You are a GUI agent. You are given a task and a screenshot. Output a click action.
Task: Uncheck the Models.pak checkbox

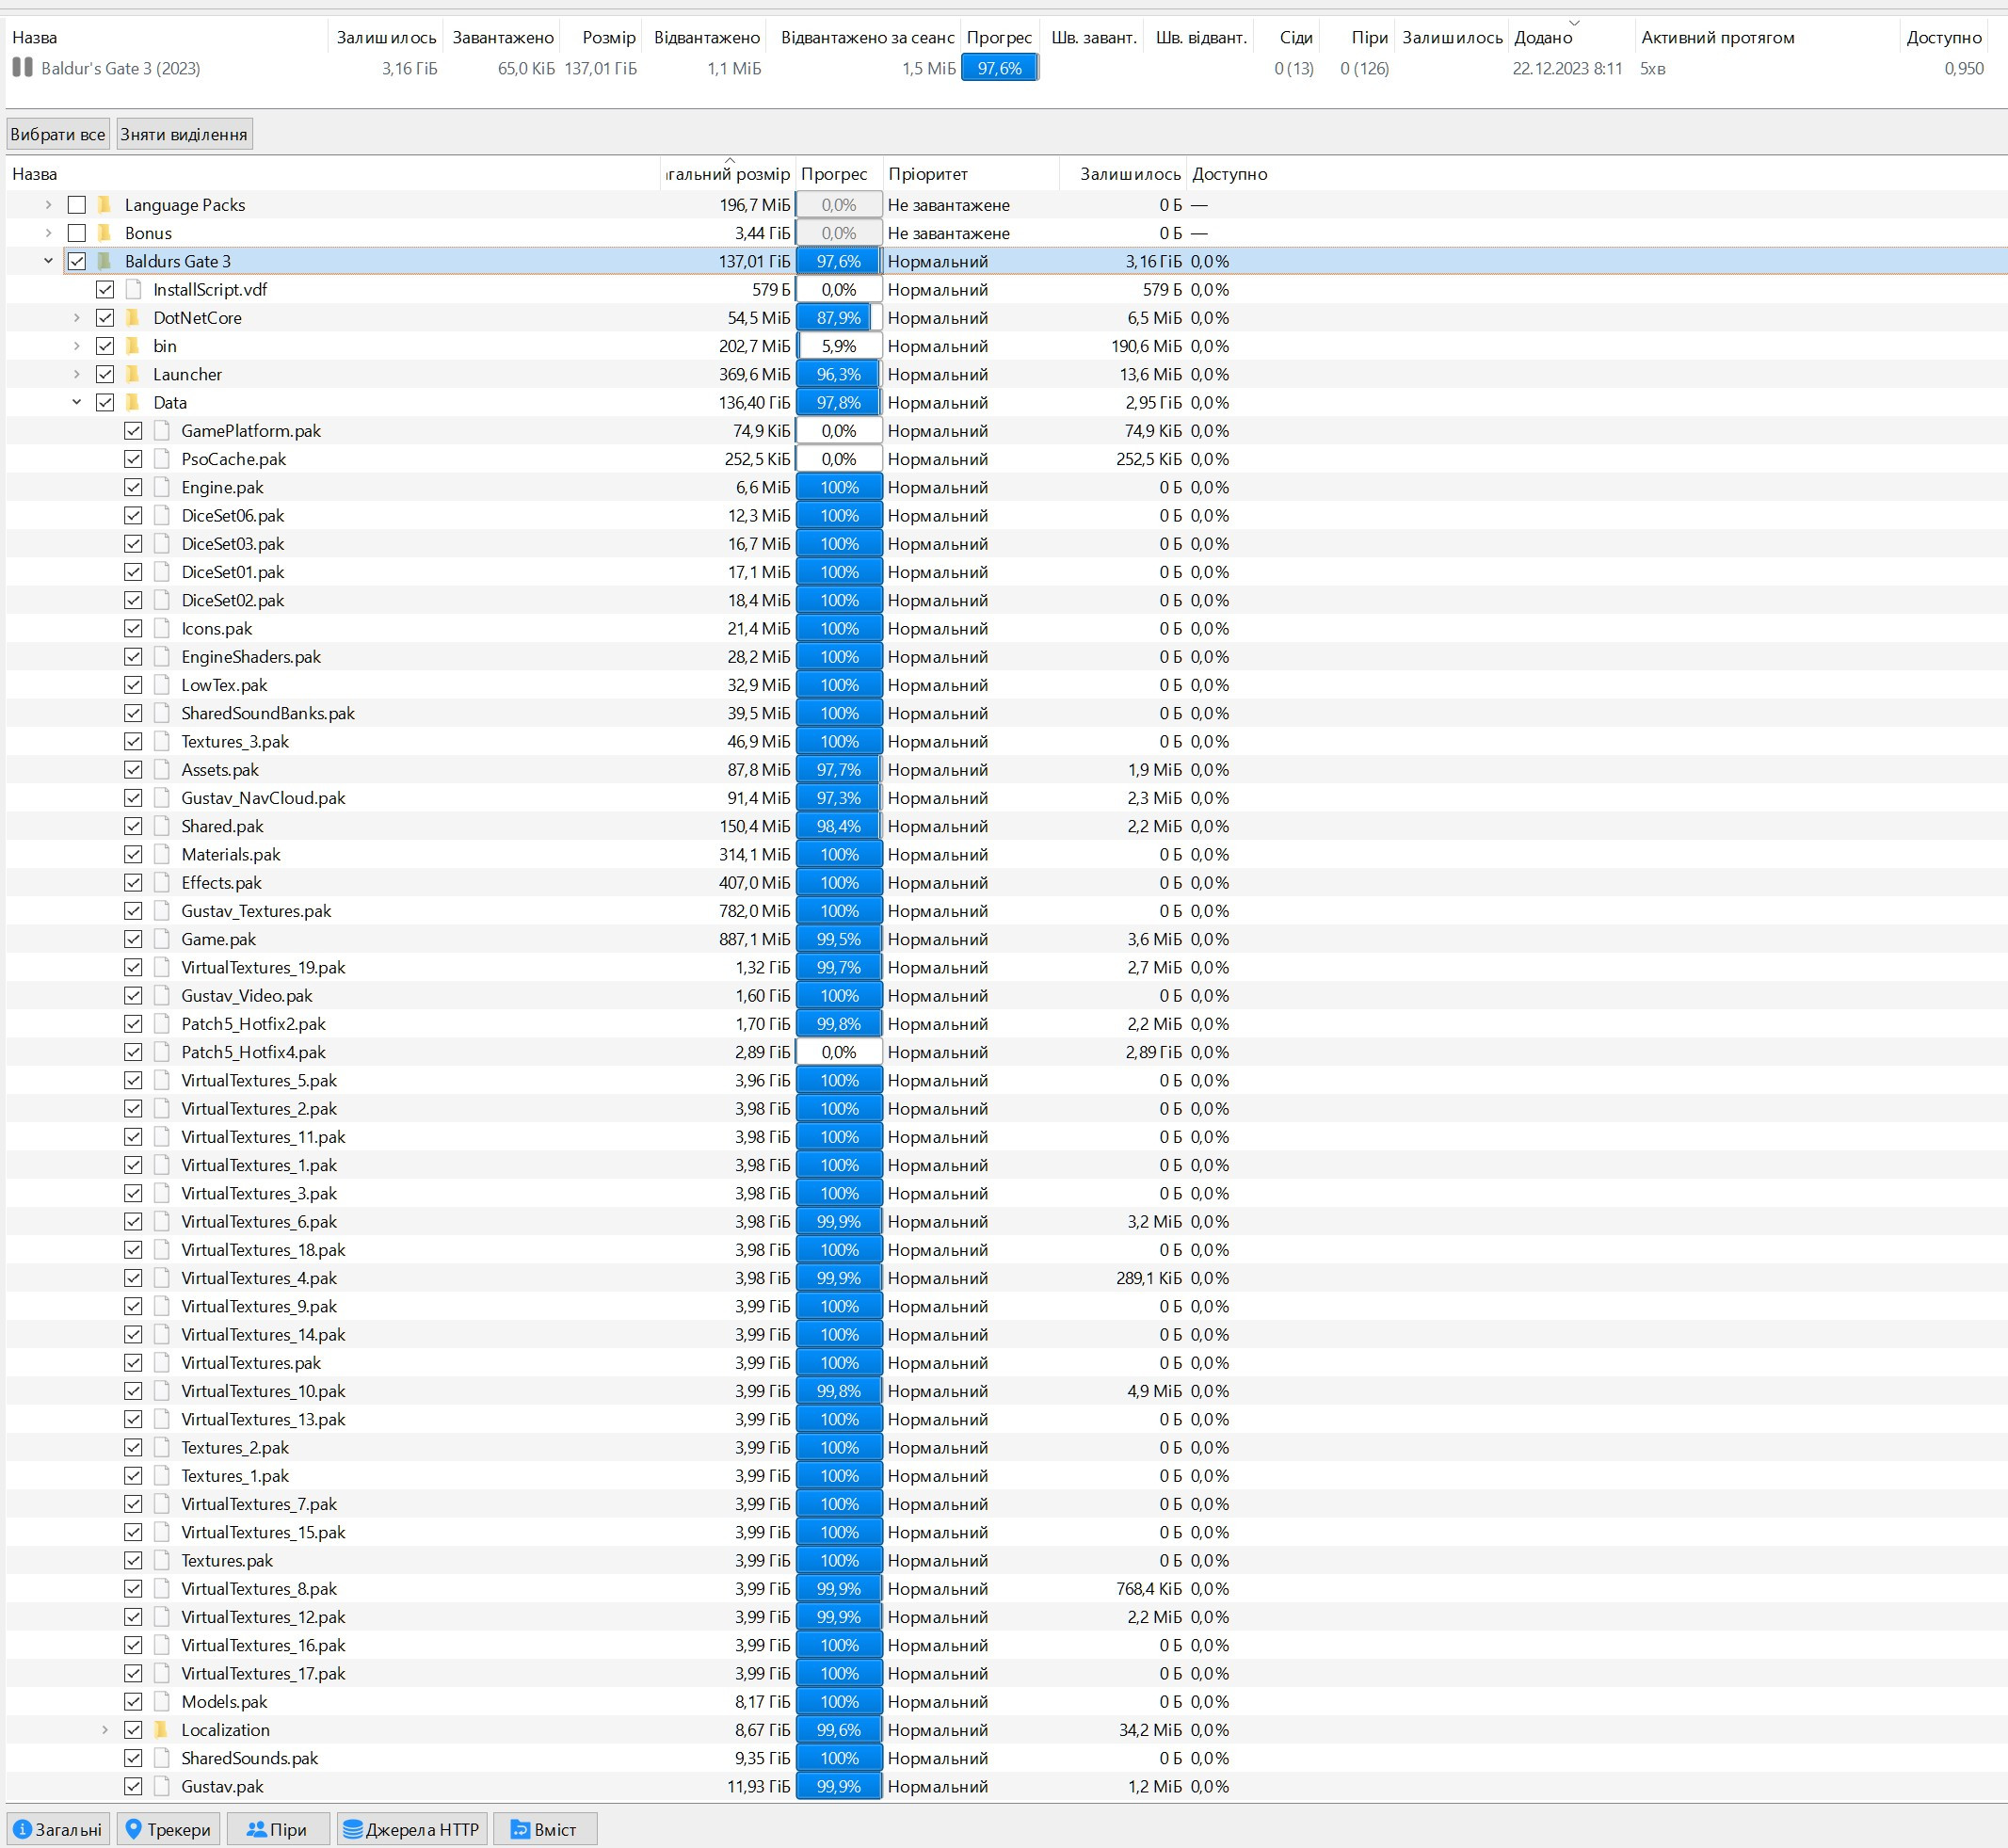pyautogui.click(x=133, y=1702)
